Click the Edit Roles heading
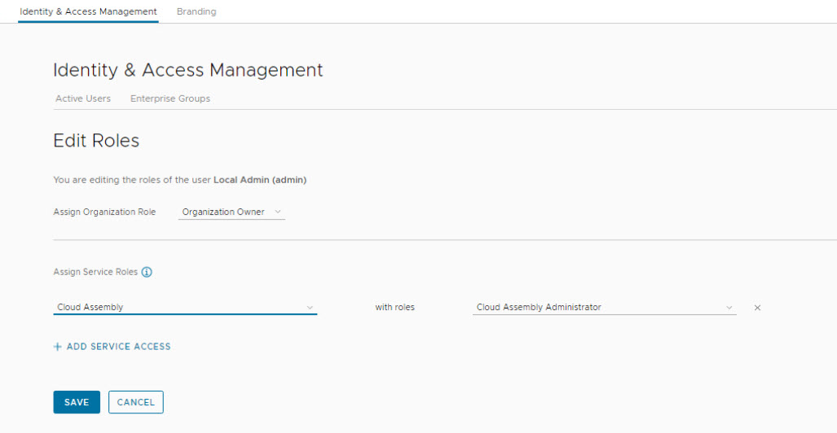 [97, 140]
